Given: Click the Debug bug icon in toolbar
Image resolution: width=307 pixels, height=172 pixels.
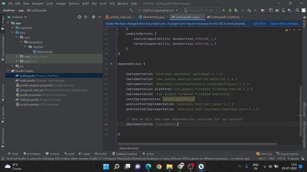Looking at the screenshot, I should tap(230, 10).
